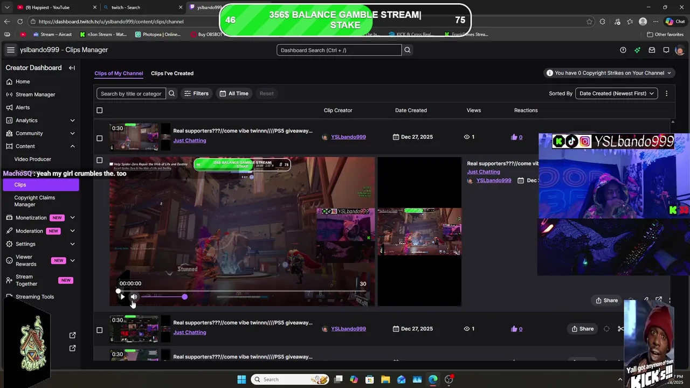The image size is (690, 388).
Task: Expand the Settings sidebar section
Action: (72, 244)
